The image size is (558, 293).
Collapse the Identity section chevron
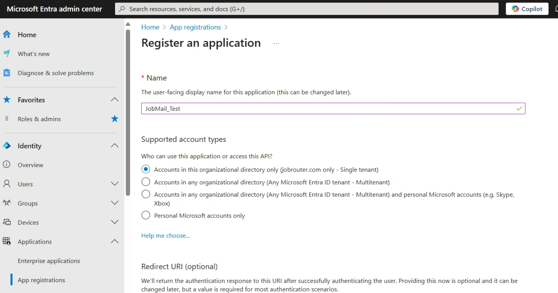pos(115,146)
